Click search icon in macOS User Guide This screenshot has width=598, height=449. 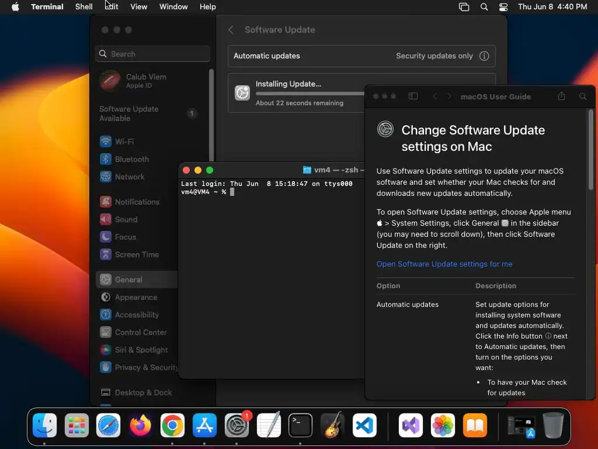[583, 96]
